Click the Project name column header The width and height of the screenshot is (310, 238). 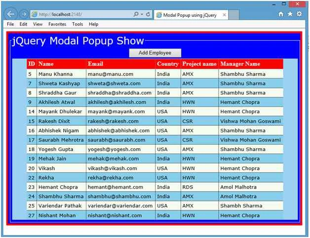(199, 64)
